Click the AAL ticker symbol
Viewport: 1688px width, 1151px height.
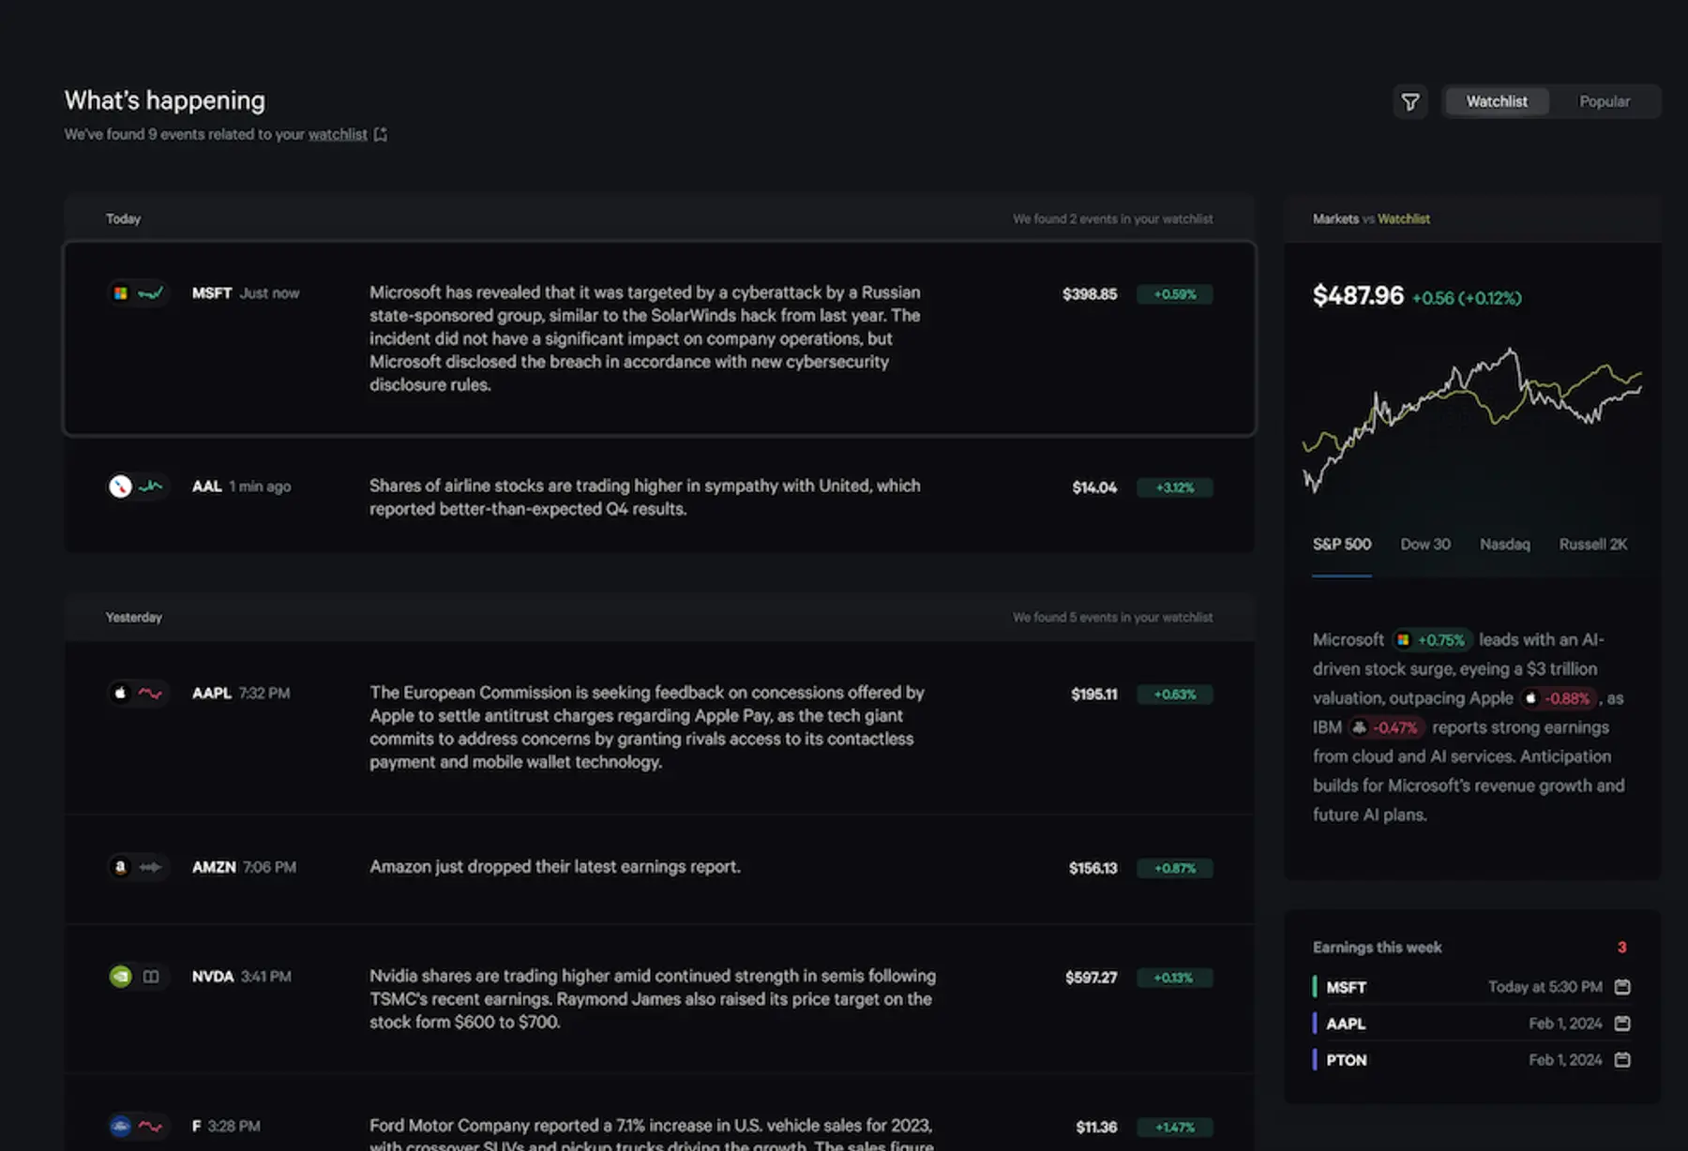207,486
